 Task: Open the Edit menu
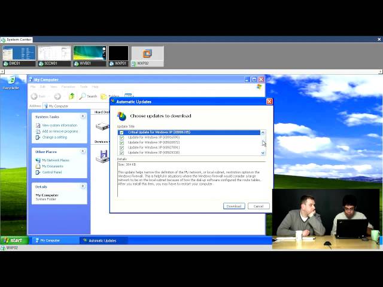(x=42, y=87)
